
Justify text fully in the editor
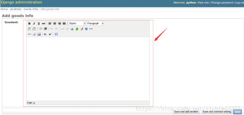64,24
